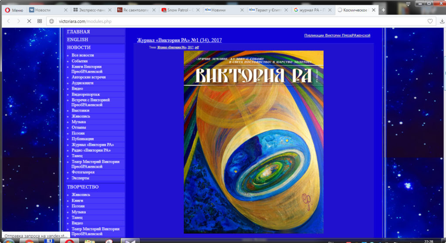Open the tab menu icon above the tab bar
The width and height of the screenshot is (446, 243).
(x=408, y=3)
